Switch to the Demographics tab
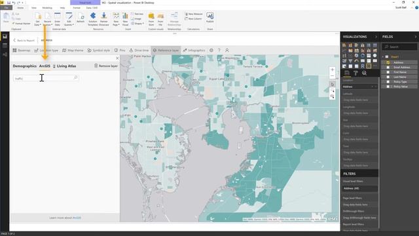Viewport: 419px width, 236px height. pos(25,66)
